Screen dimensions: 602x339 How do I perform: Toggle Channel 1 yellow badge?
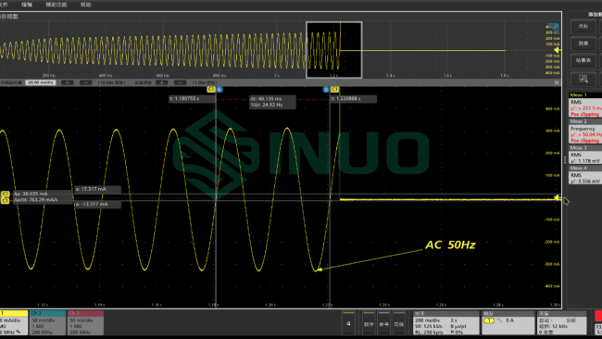tap(14, 322)
